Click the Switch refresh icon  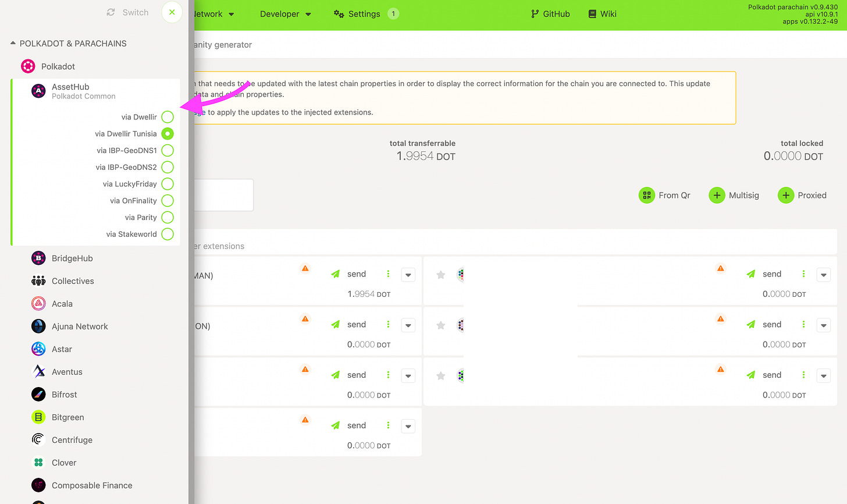coord(111,12)
